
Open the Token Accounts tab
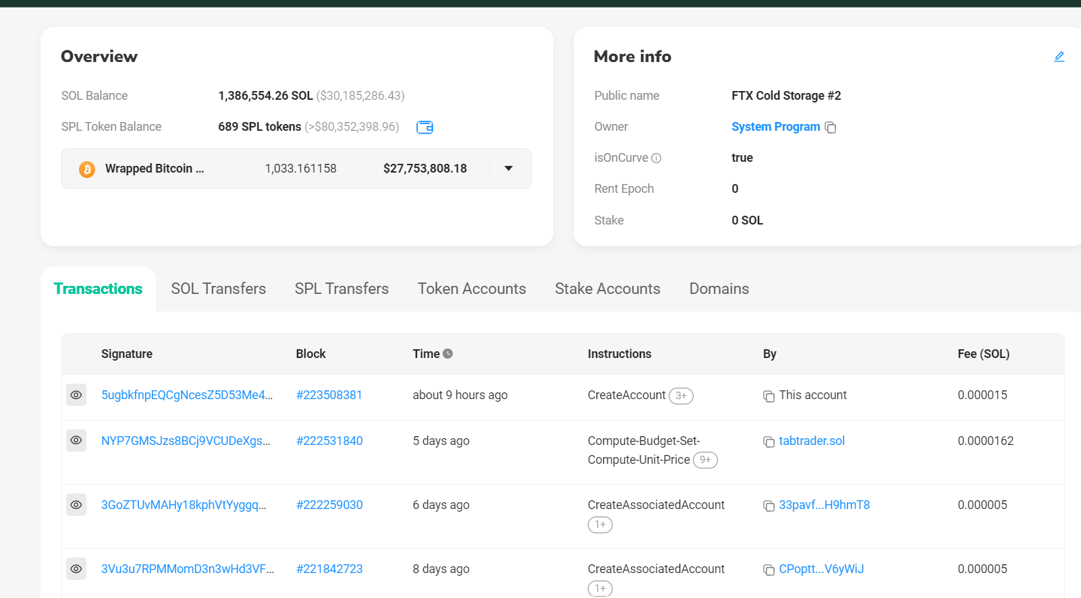point(472,289)
